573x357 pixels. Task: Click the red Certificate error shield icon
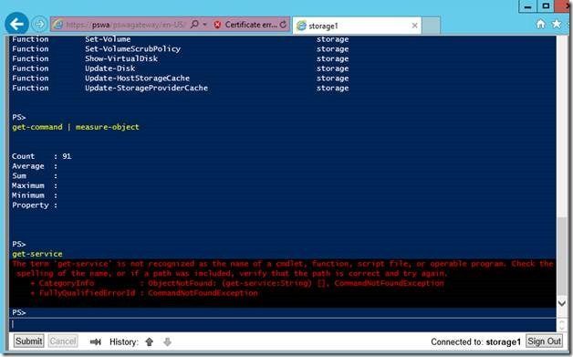217,25
